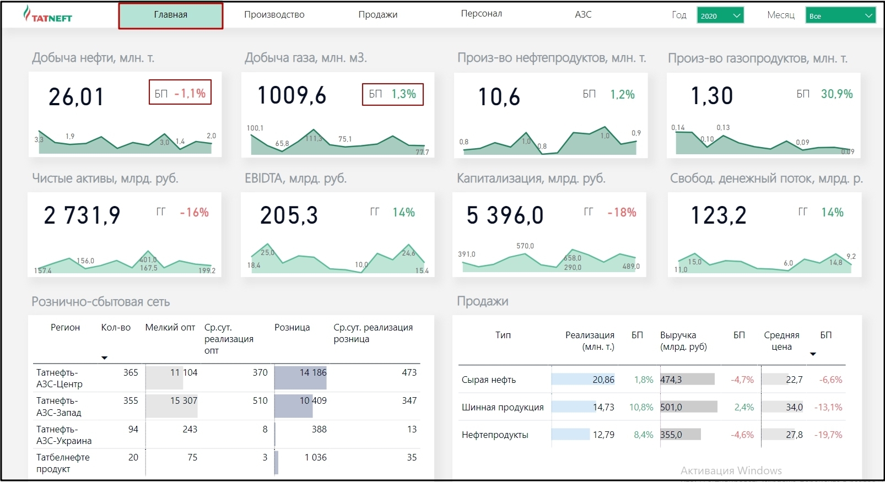Viewport: 885px width, 482px height.
Task: Sort by the Тип column header
Action: 503,335
